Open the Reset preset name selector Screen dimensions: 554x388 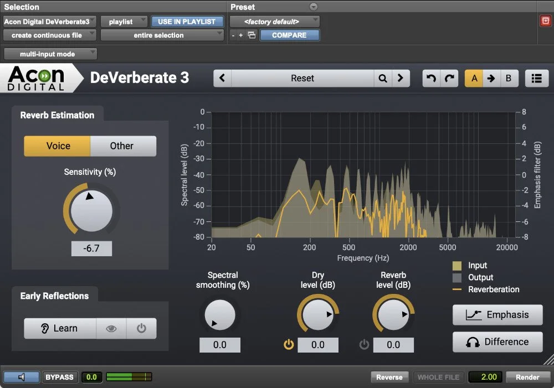click(302, 78)
